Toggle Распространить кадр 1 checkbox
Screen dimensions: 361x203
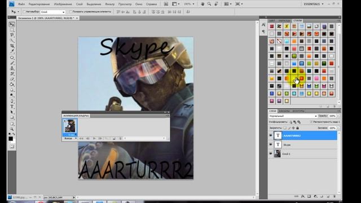coord(311,122)
